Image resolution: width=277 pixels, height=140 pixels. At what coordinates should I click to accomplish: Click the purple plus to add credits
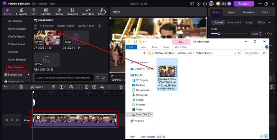click(x=229, y=3)
